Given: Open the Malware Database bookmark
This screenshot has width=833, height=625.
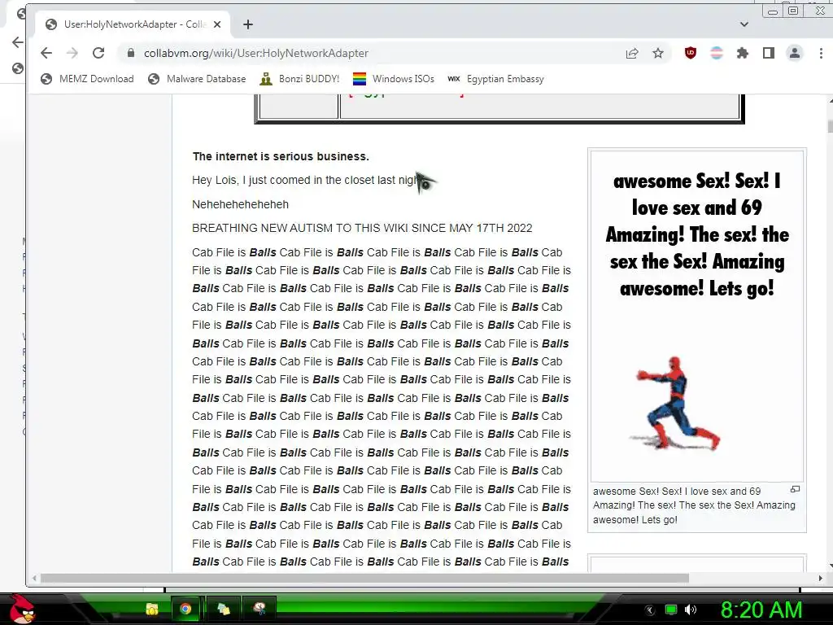Looking at the screenshot, I should (x=197, y=79).
